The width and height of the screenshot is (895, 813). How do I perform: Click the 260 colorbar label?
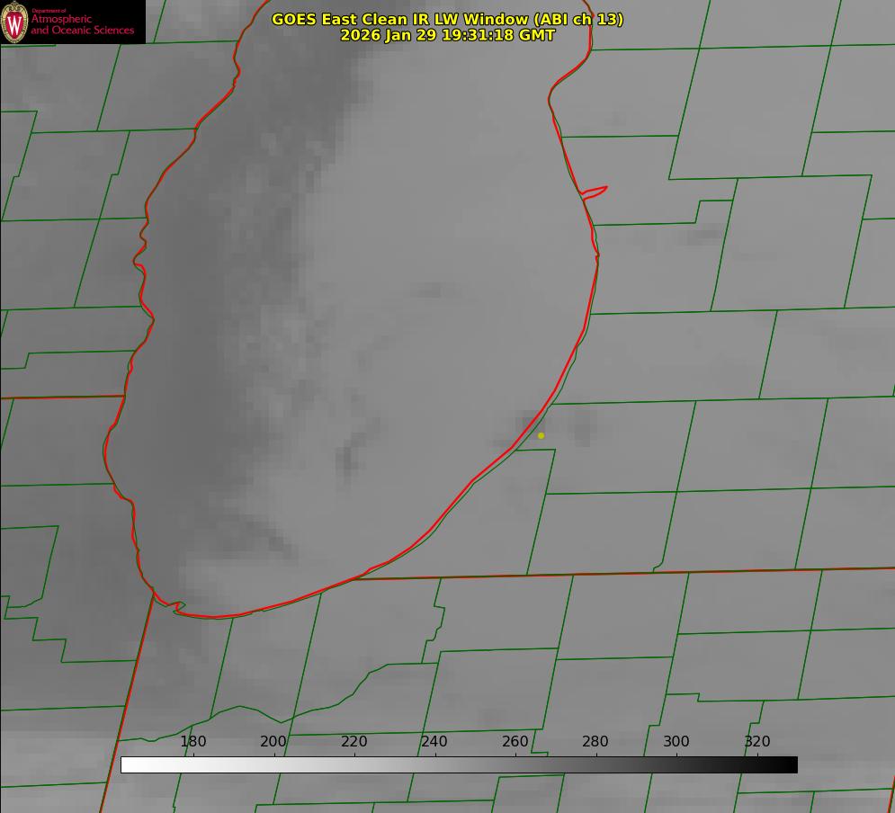515,741
